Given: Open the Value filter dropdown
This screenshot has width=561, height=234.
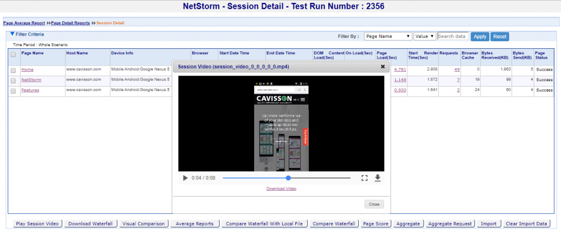Looking at the screenshot, I should [x=425, y=36].
